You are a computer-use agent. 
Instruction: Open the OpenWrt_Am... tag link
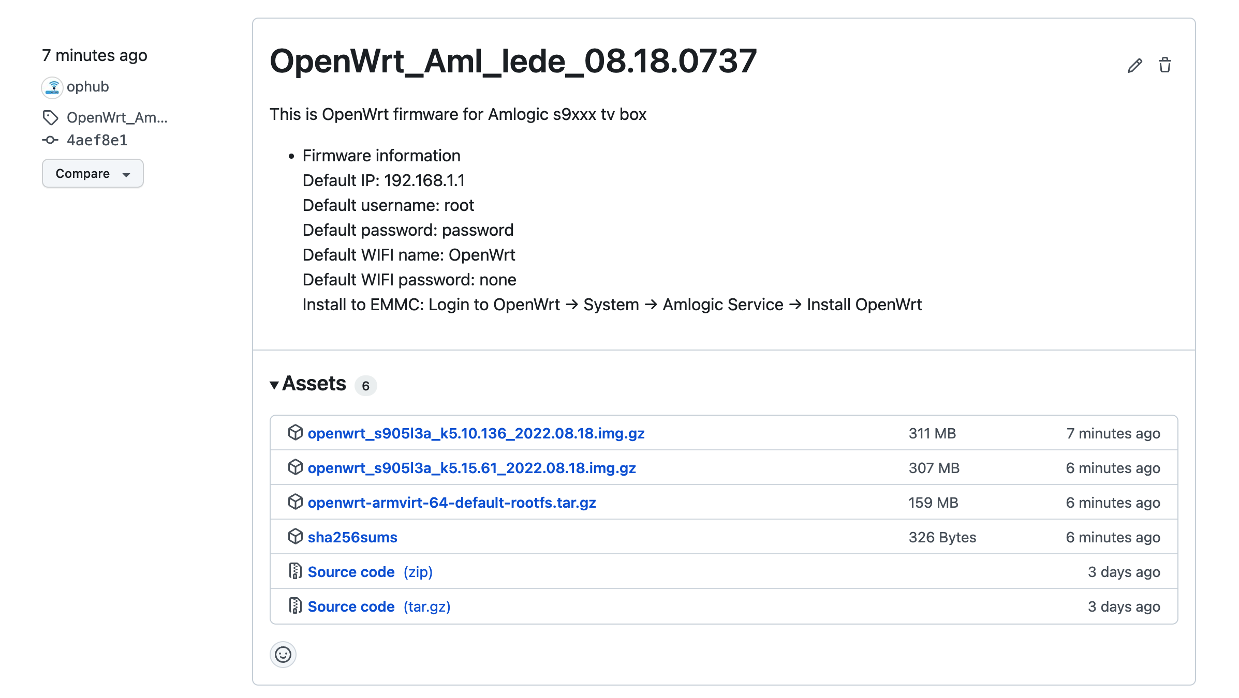(x=117, y=118)
